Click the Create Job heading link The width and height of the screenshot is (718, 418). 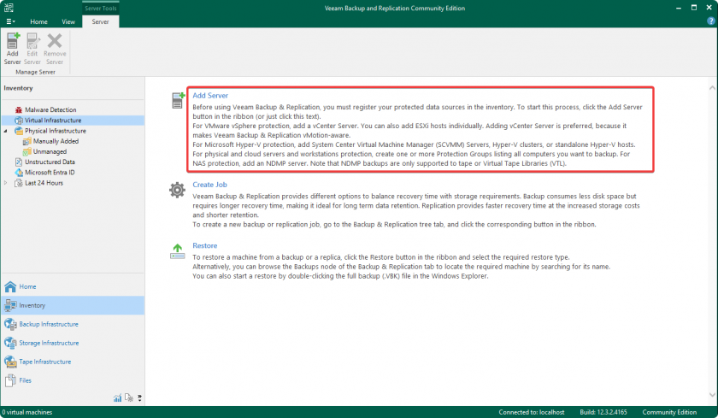coord(209,185)
